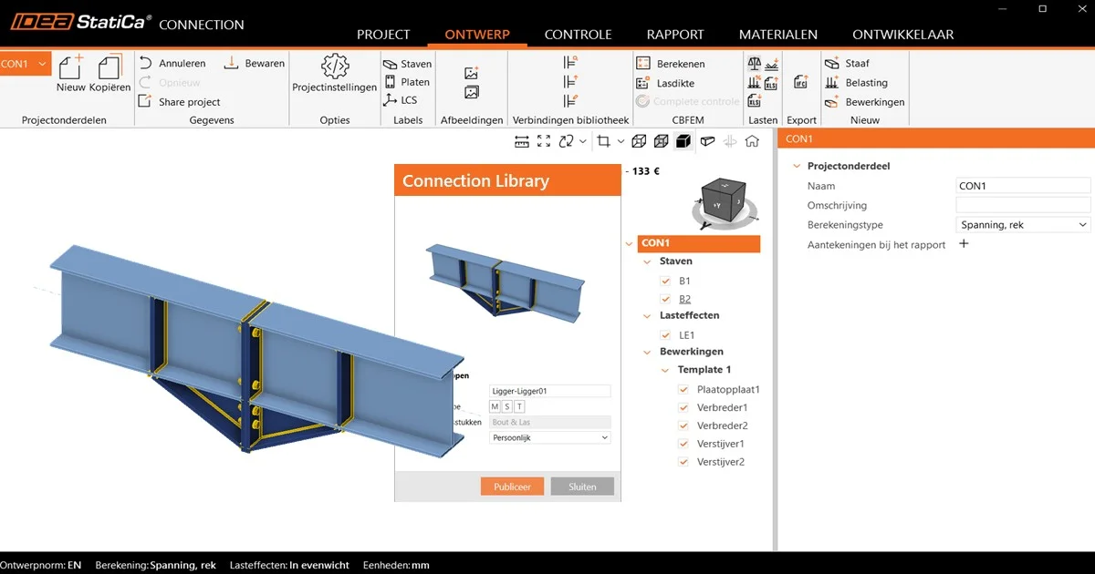This screenshot has height=574, width=1095.
Task: Open the Berekeningstype Spanning, rek dropdown
Action: pyautogui.click(x=1023, y=224)
